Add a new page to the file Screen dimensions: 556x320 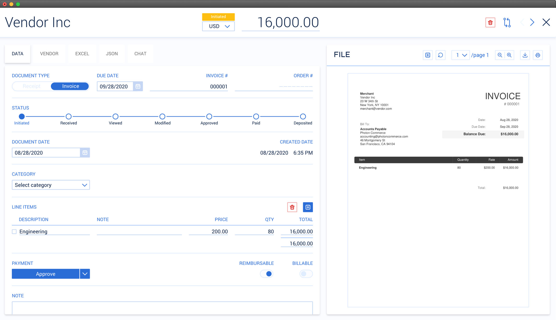(428, 55)
